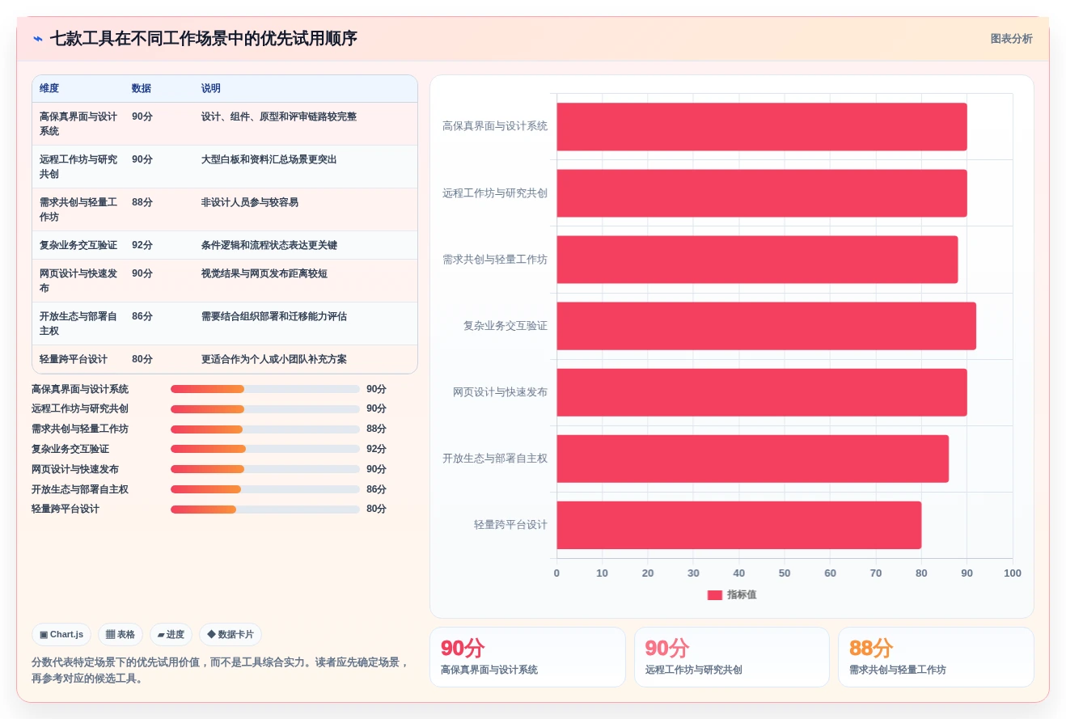Click the 100 tick on chart x-axis
Viewport: 1066px width, 719px height.
point(1013,573)
